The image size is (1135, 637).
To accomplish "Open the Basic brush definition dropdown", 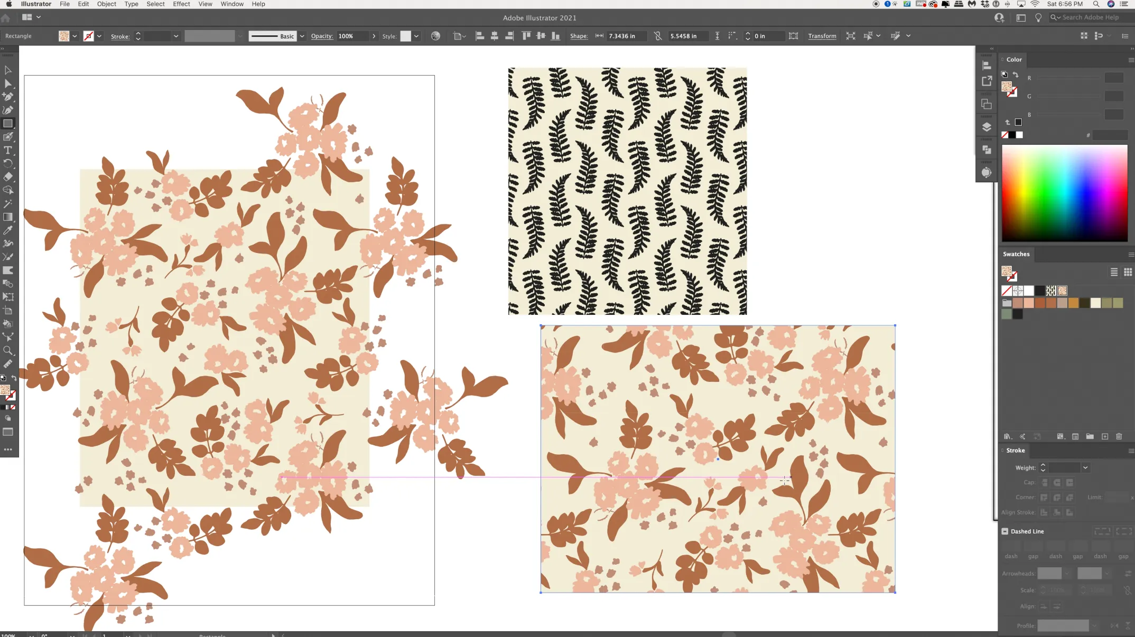I will [x=302, y=36].
